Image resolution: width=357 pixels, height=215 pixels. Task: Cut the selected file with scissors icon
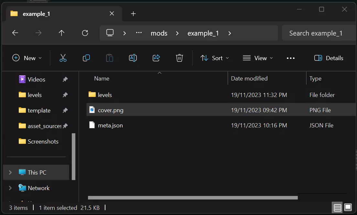point(63,58)
